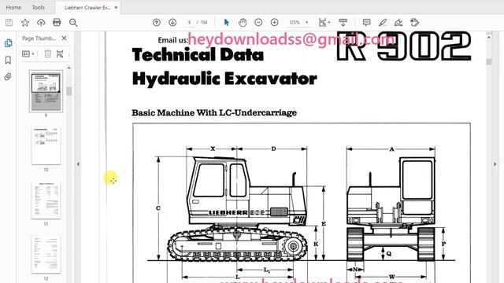Open the Sign document tool

click(x=398, y=23)
